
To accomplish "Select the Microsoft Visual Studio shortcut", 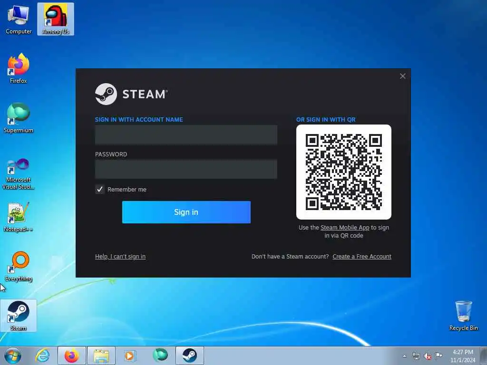I will tap(19, 174).
